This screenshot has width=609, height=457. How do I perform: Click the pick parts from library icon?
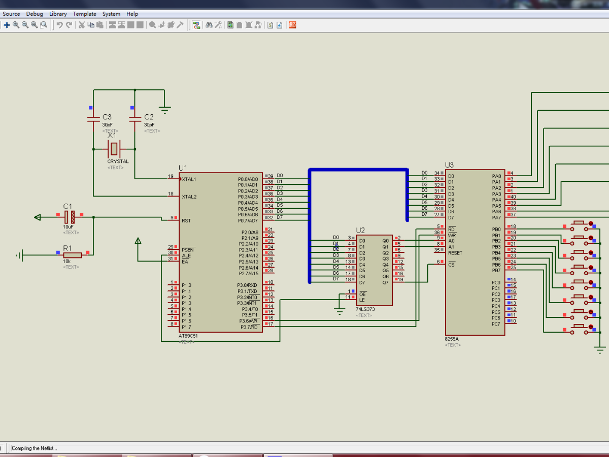(152, 25)
